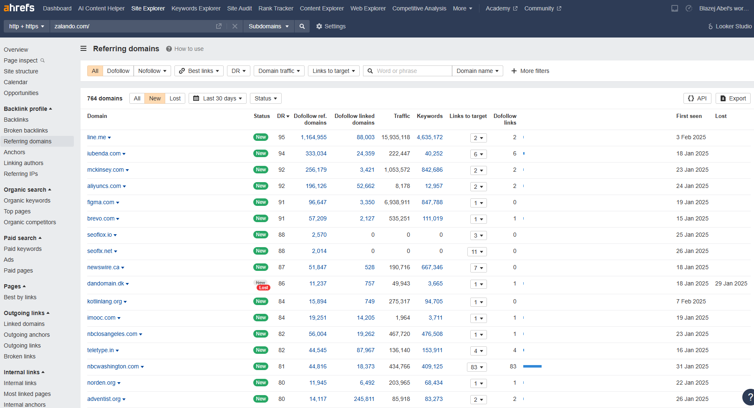754x408 pixels.
Task: Open Nofollow filter dropdown
Action: 152,71
